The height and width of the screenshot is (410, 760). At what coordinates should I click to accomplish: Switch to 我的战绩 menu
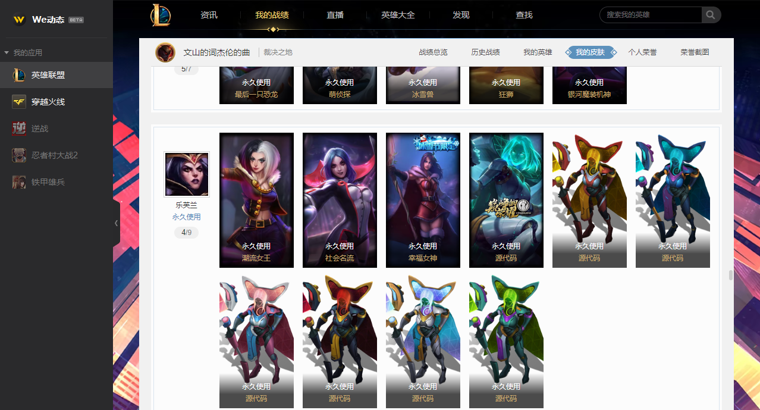coord(272,15)
